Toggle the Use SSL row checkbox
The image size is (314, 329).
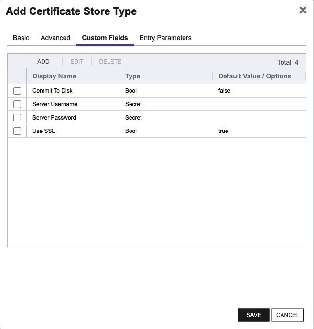[17, 131]
